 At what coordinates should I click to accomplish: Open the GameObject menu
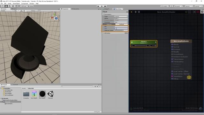point(16,4)
